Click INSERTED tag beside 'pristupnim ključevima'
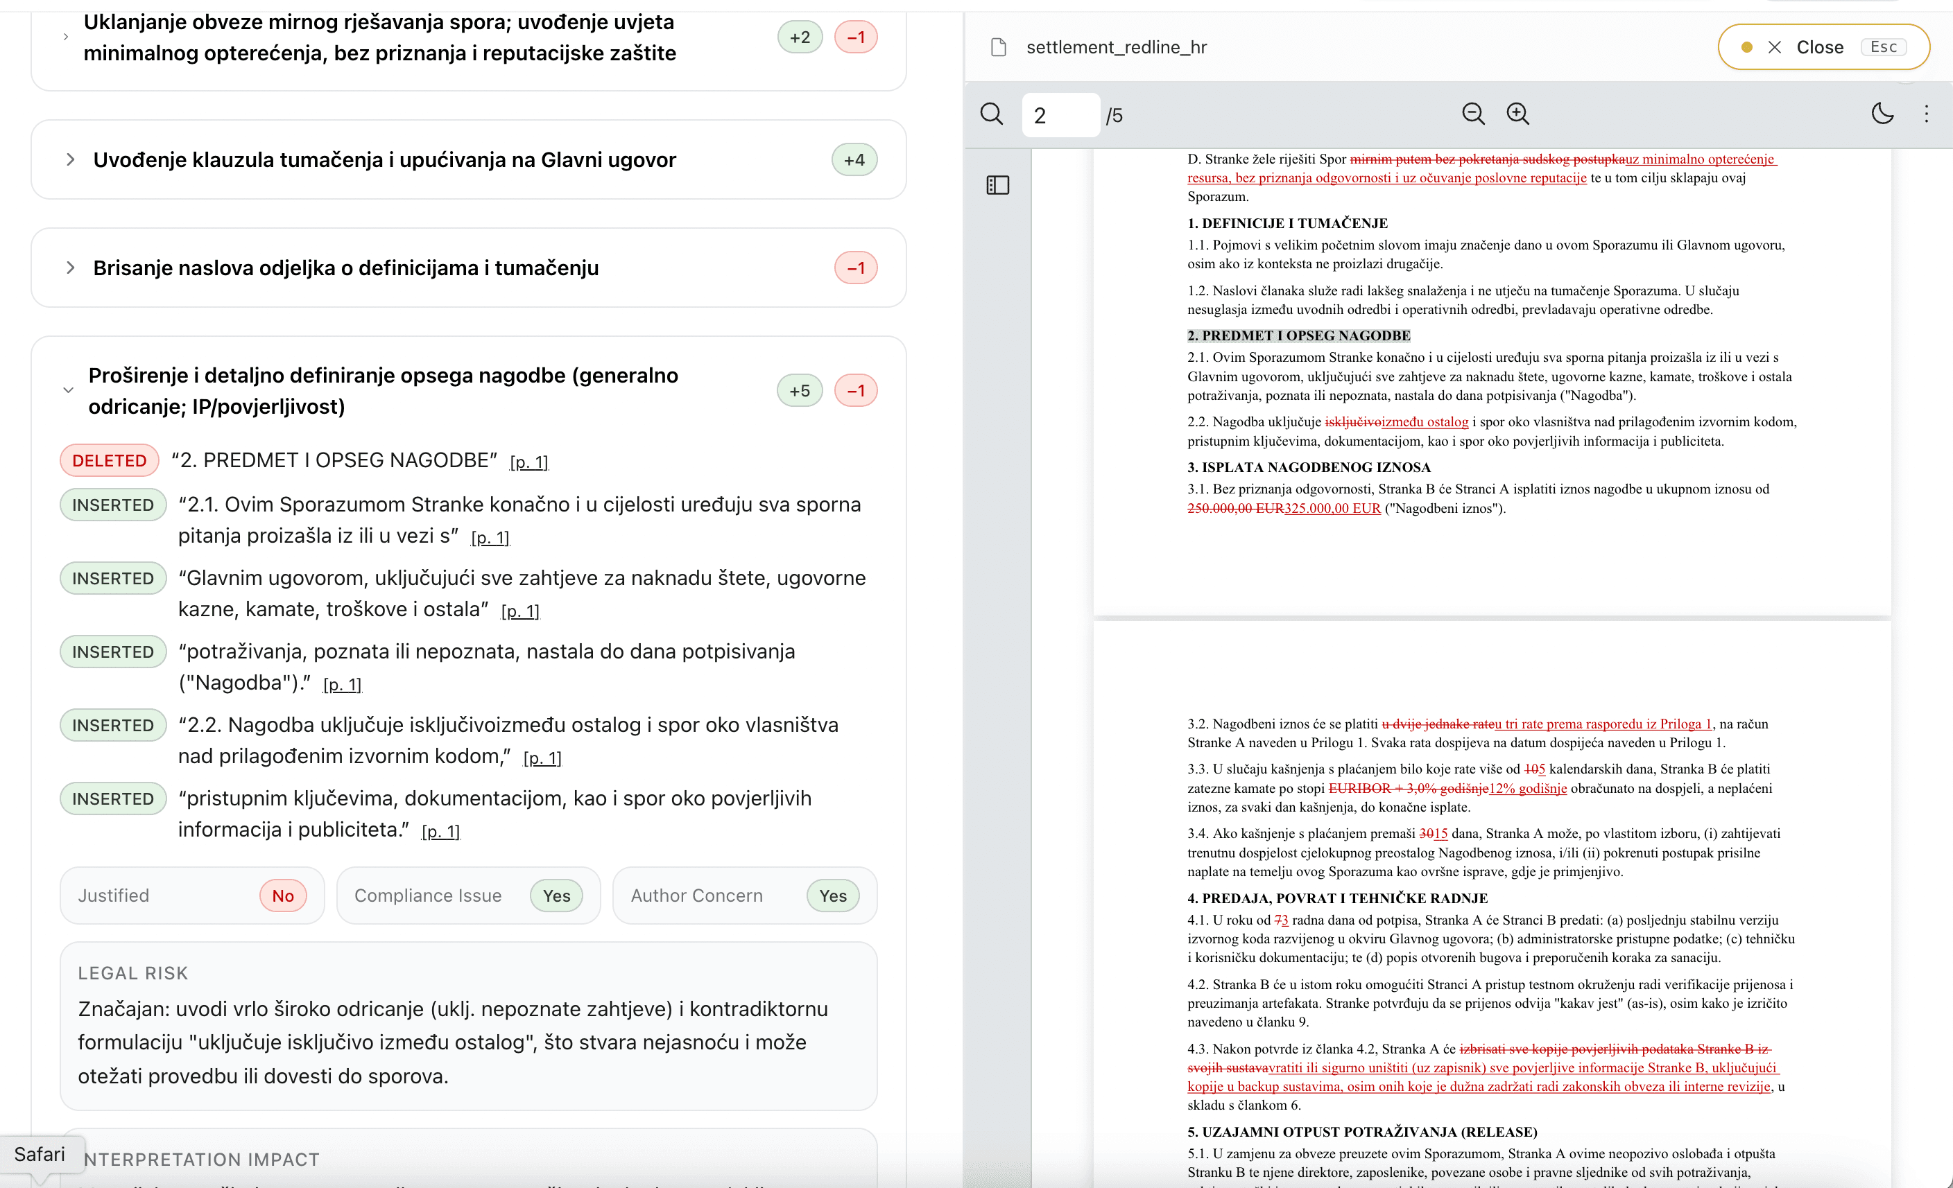The height and width of the screenshot is (1188, 1953). (x=113, y=799)
